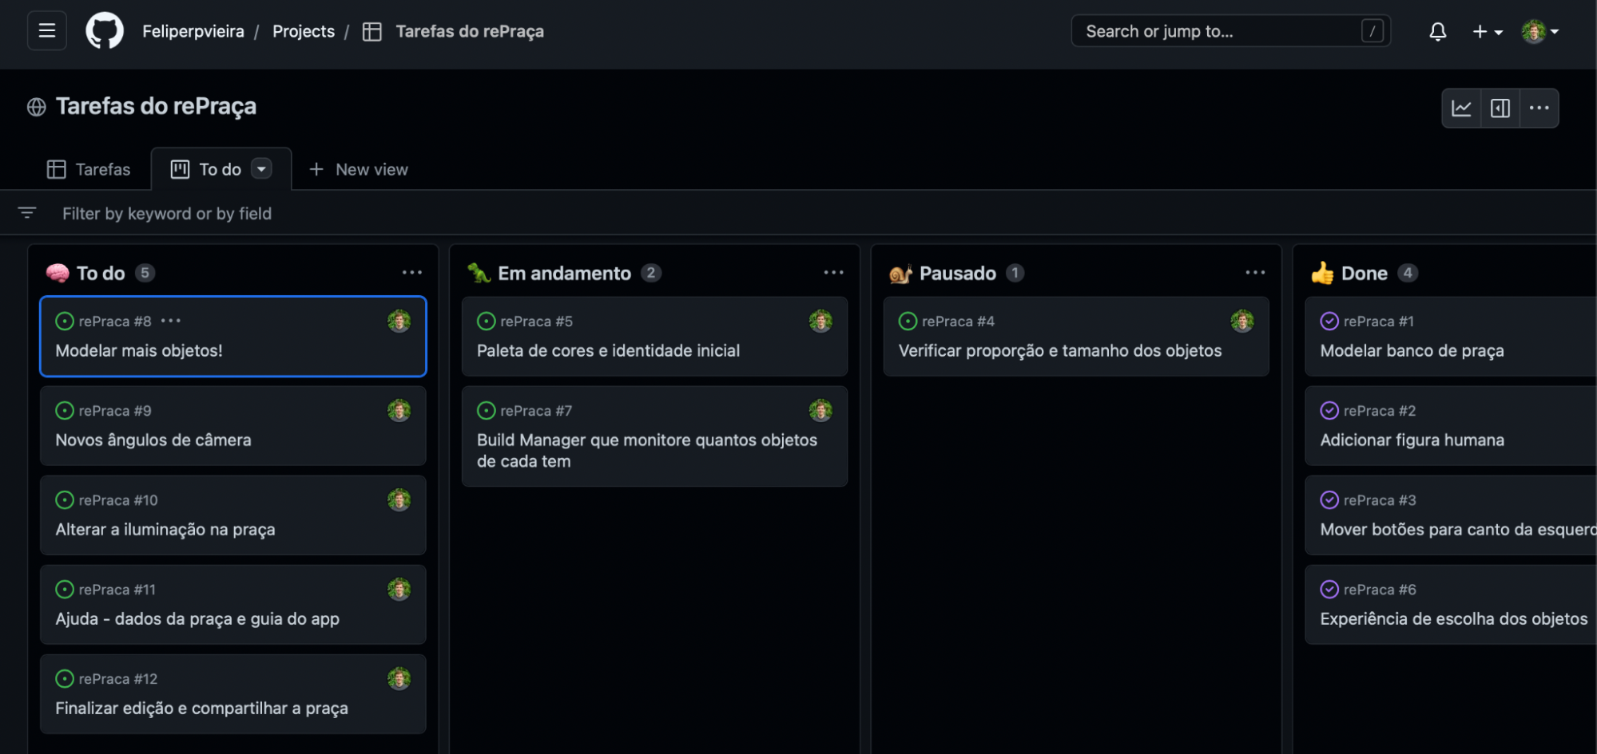1597x754 pixels.
Task: Click the Tarefas do rePraça project title
Action: pos(156,106)
